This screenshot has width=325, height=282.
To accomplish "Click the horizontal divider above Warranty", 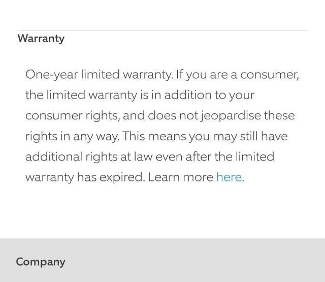I will [162, 30].
